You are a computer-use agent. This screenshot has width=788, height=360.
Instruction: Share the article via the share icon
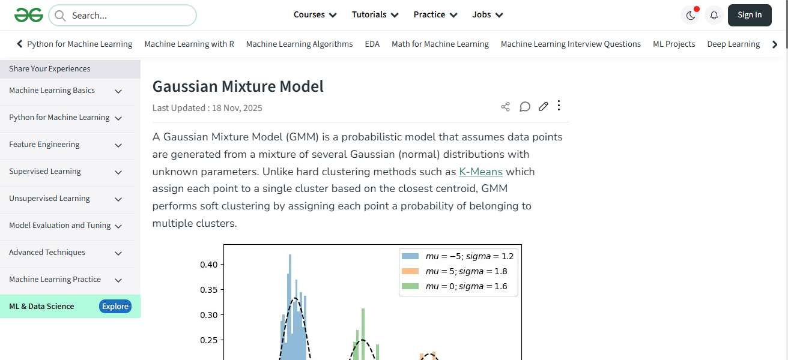[x=505, y=106]
